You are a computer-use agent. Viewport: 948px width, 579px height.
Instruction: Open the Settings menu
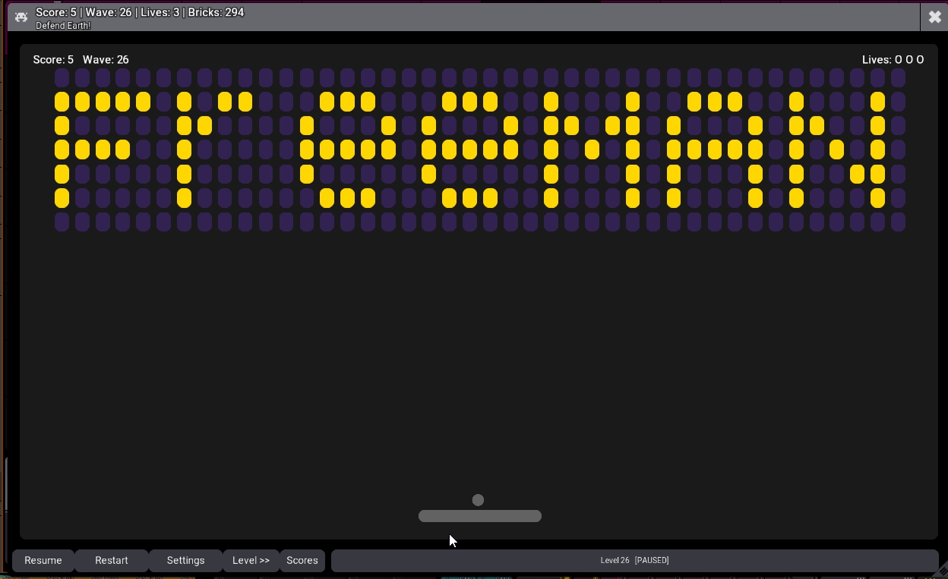[x=185, y=560]
